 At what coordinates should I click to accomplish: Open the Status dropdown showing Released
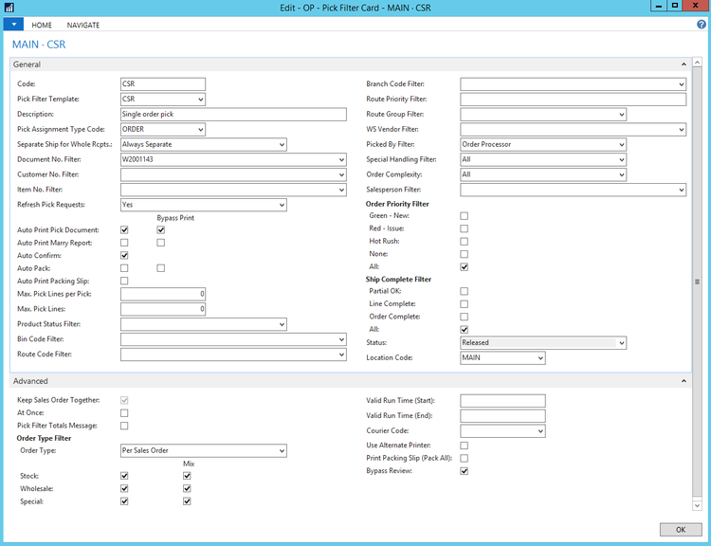coord(622,343)
